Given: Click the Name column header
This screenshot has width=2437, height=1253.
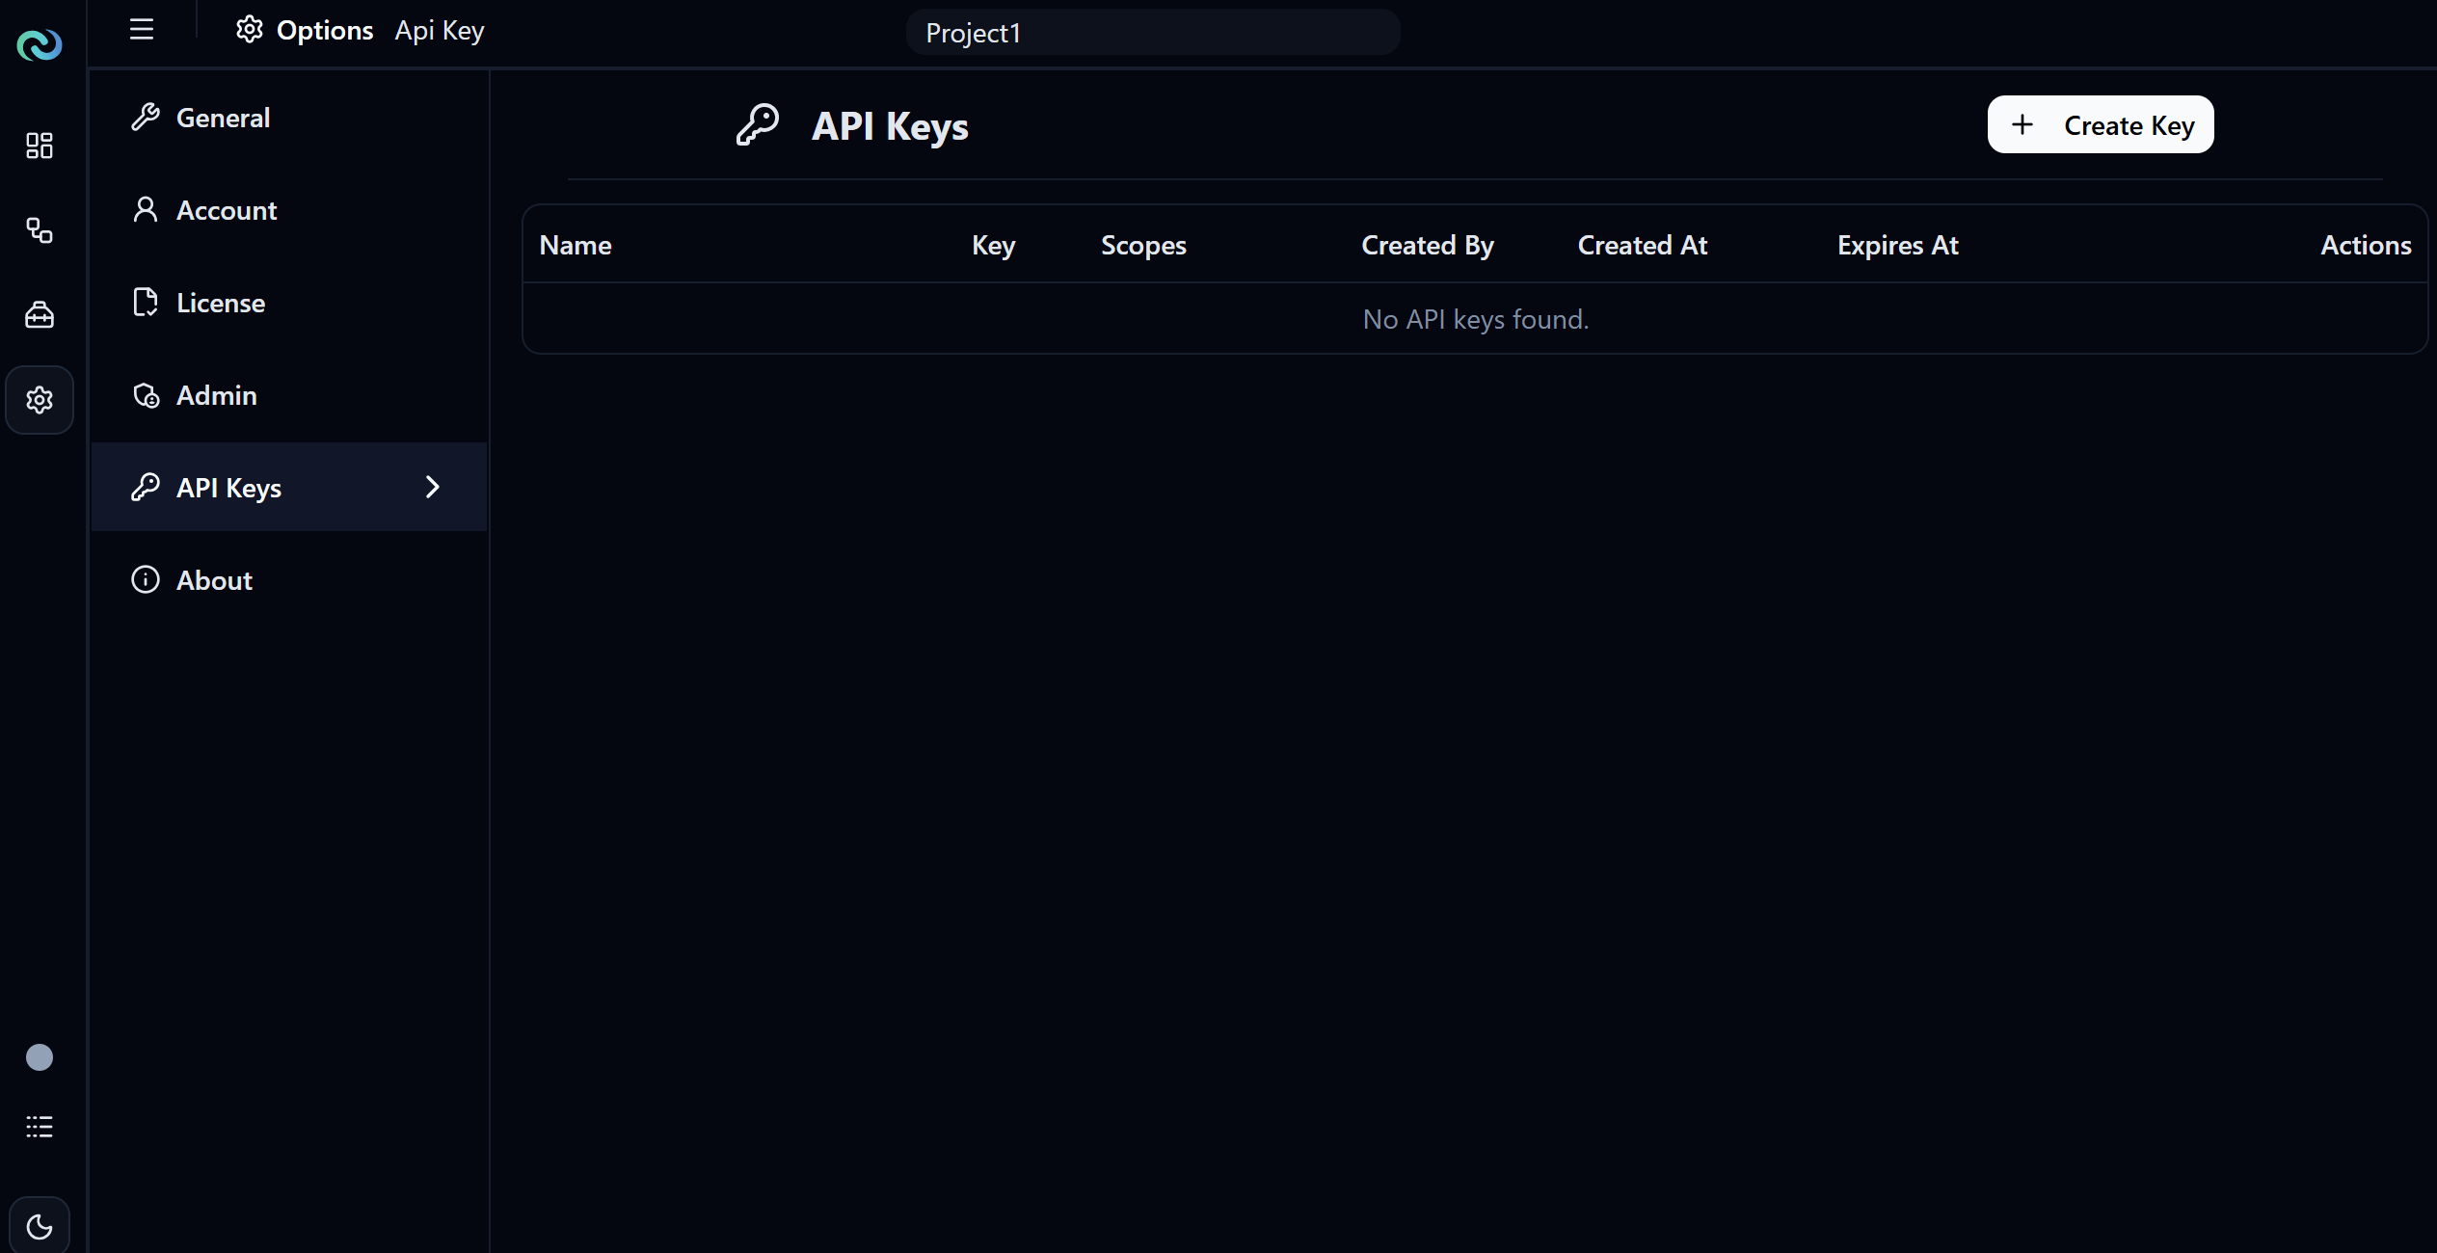Looking at the screenshot, I should [576, 245].
